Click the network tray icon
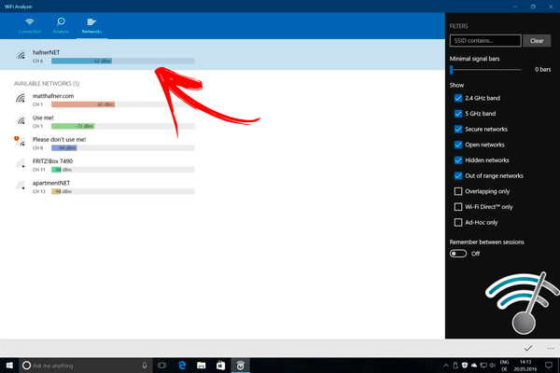 coord(483,366)
